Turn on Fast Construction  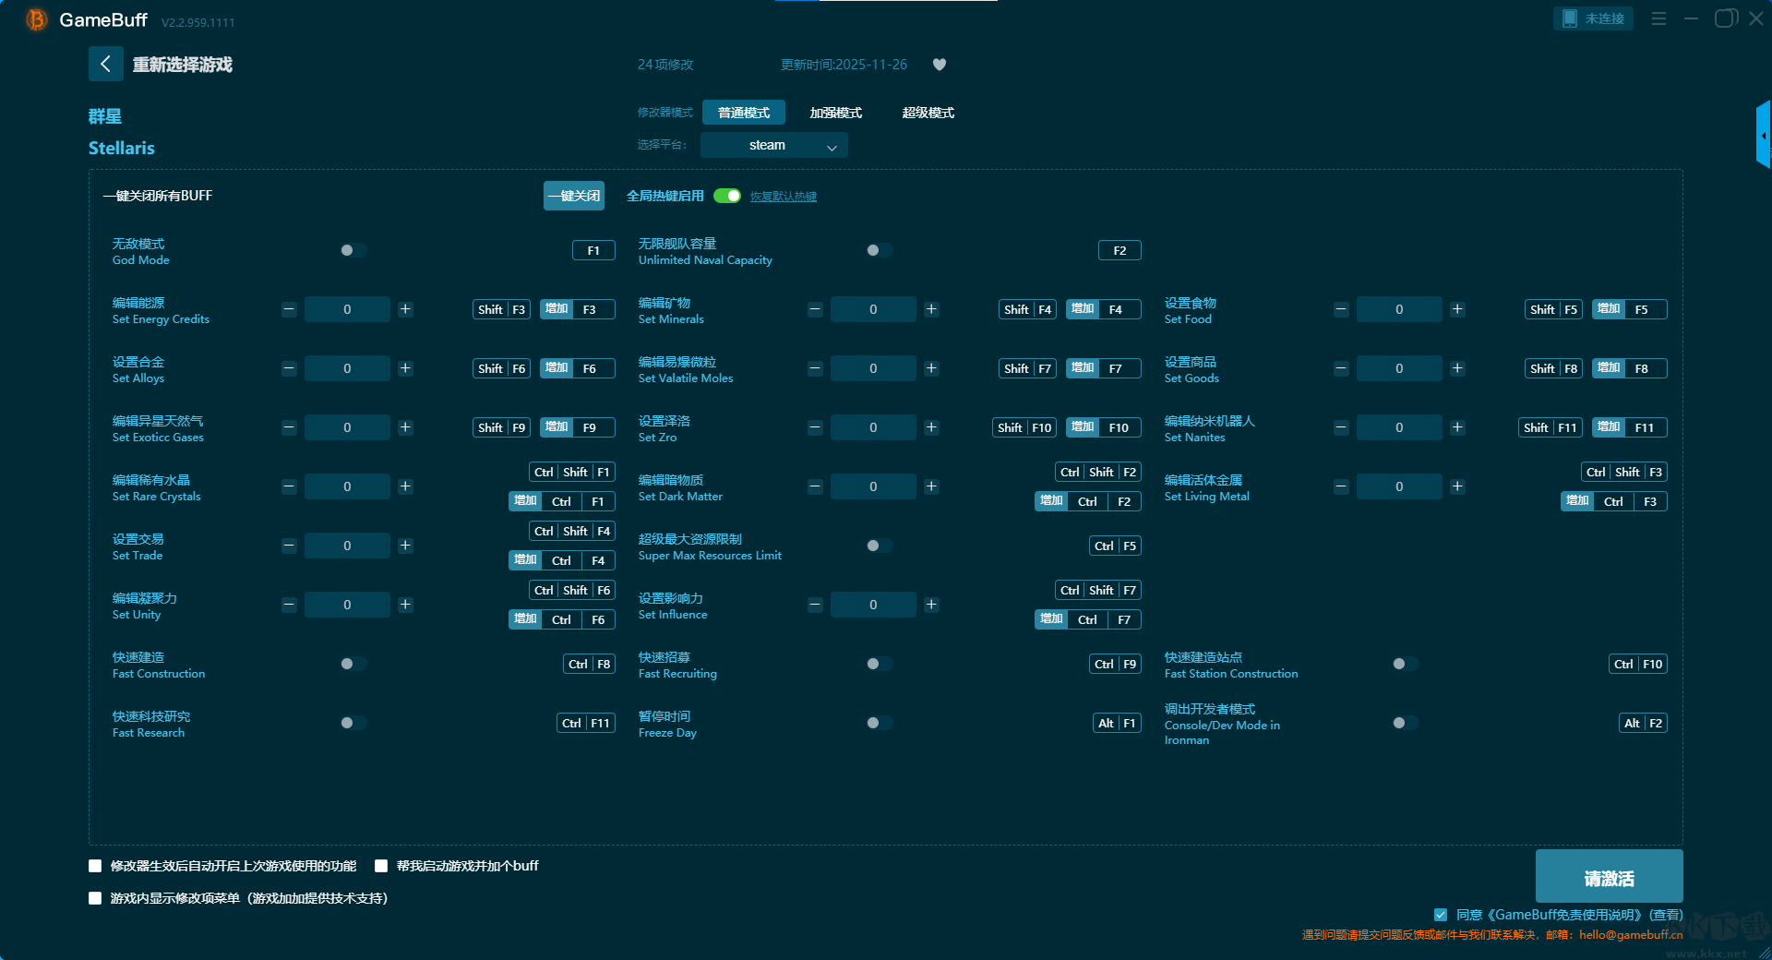[x=353, y=664]
